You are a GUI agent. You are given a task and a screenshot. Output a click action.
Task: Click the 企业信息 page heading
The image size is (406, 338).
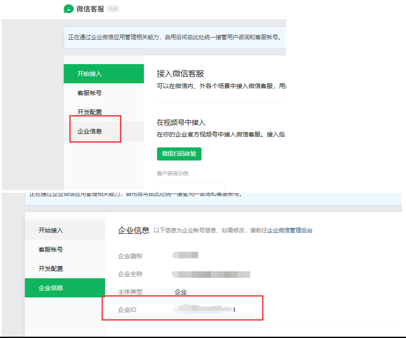[133, 230]
